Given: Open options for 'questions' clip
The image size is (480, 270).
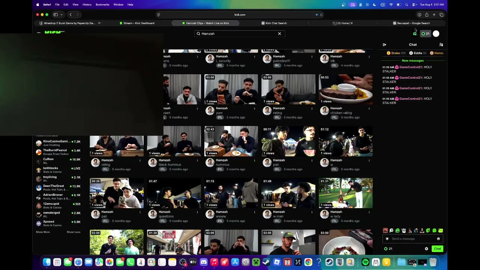Looking at the screenshot, I should click(197, 212).
